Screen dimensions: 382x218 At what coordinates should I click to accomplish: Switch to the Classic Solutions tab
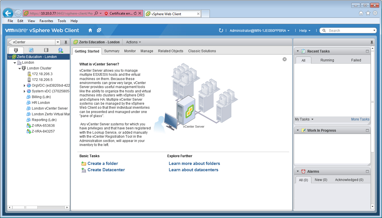point(202,51)
